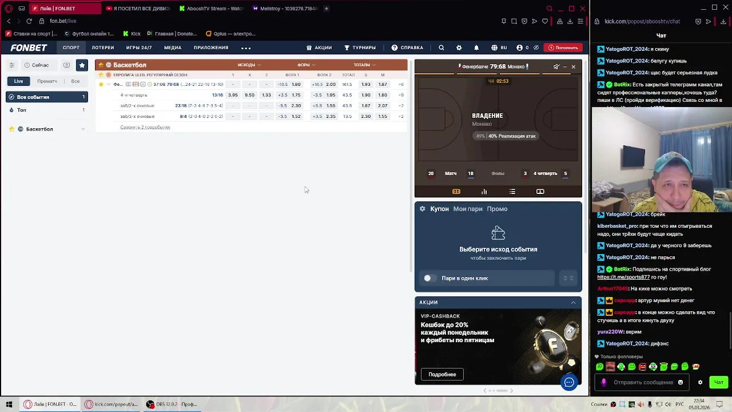Image resolution: width=732 pixels, height=412 pixels.
Task: Select the Прематч tab
Action: click(x=47, y=81)
